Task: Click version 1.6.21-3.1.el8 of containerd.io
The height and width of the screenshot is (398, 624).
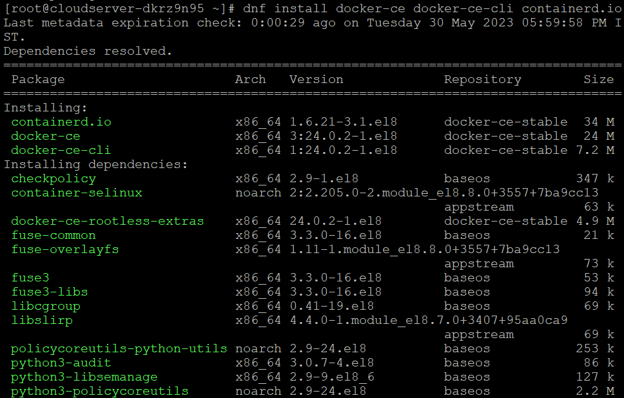Action: pos(344,122)
